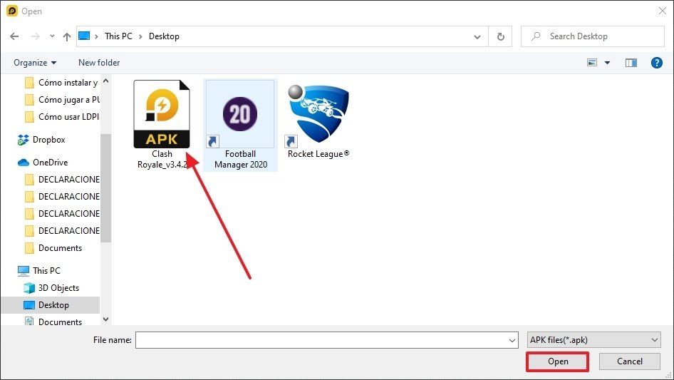Click the OneDrive cloud icon

(x=24, y=163)
